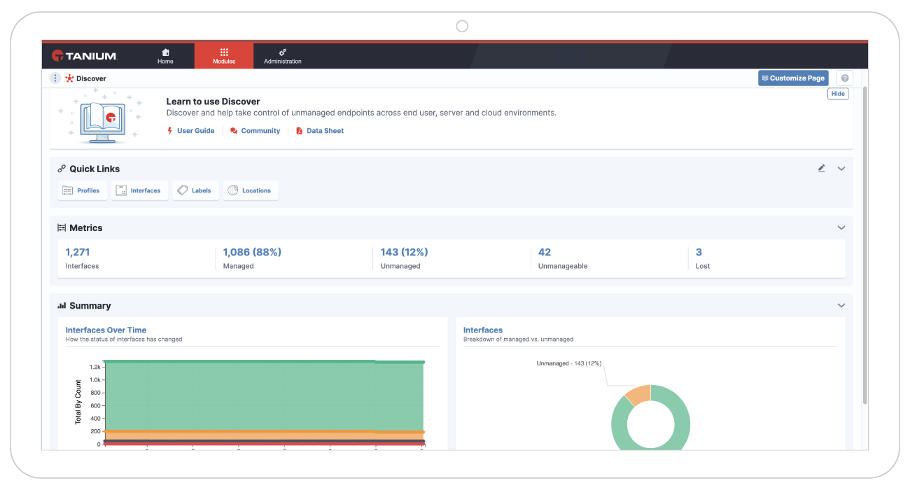
Task: Open the Profiles quick link
Action: coord(83,190)
